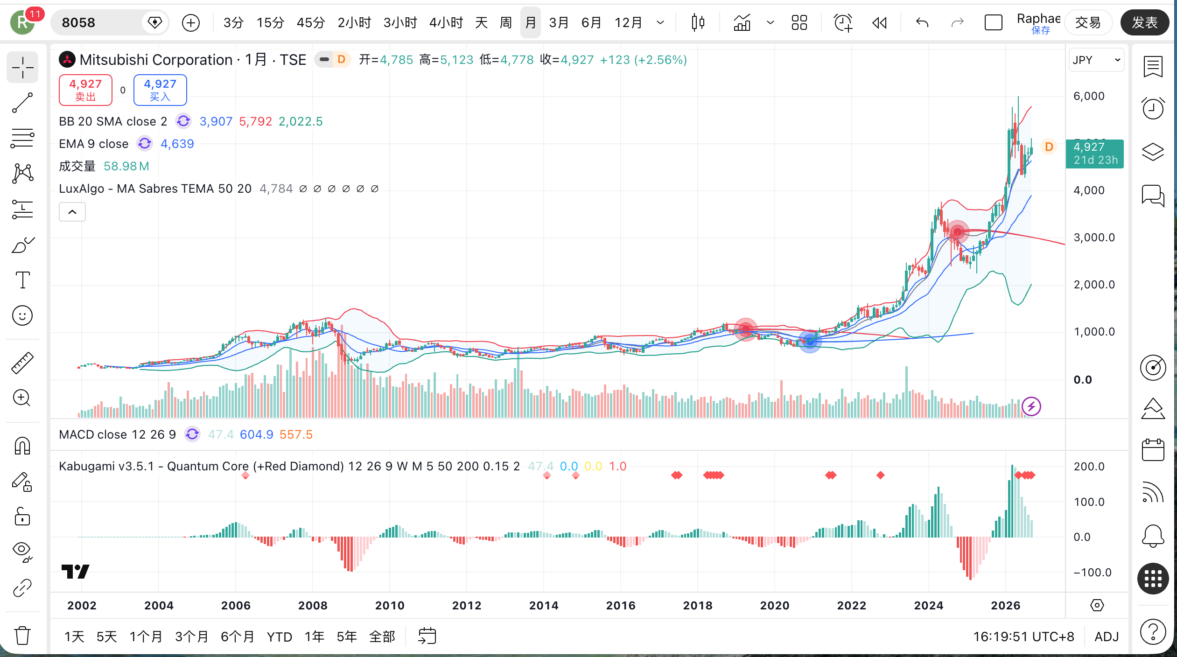
Task: Click the 交易 trade button
Action: click(x=1088, y=22)
